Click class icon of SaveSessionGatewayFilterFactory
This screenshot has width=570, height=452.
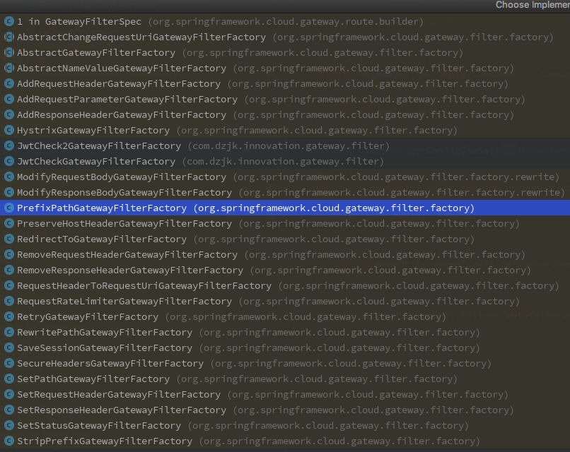click(9, 347)
